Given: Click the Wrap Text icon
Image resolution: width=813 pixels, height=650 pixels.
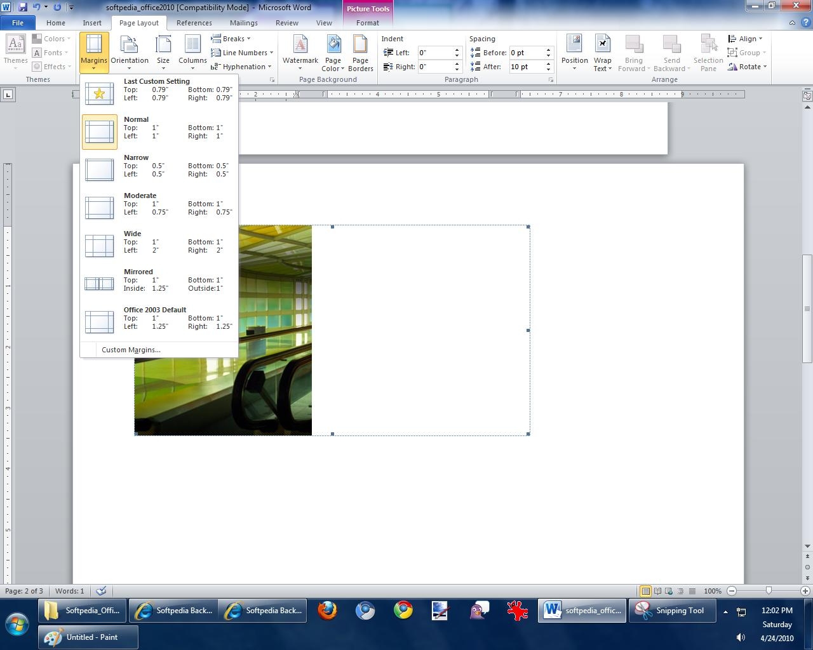Looking at the screenshot, I should tap(602, 45).
